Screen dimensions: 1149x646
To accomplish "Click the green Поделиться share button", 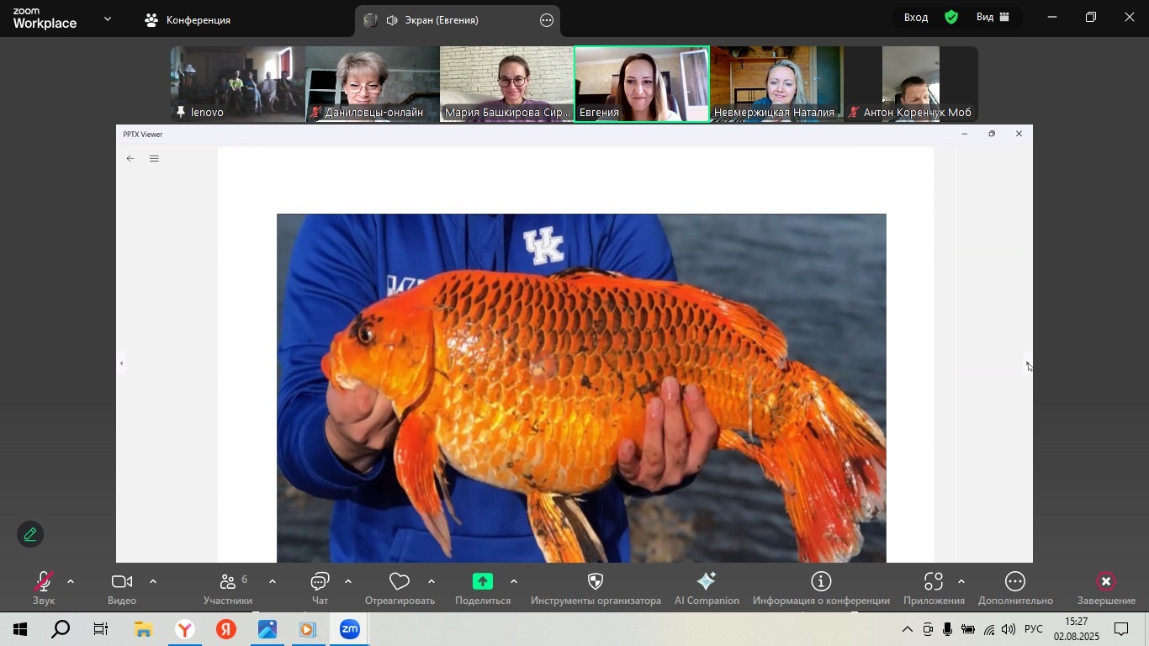I will [x=483, y=582].
